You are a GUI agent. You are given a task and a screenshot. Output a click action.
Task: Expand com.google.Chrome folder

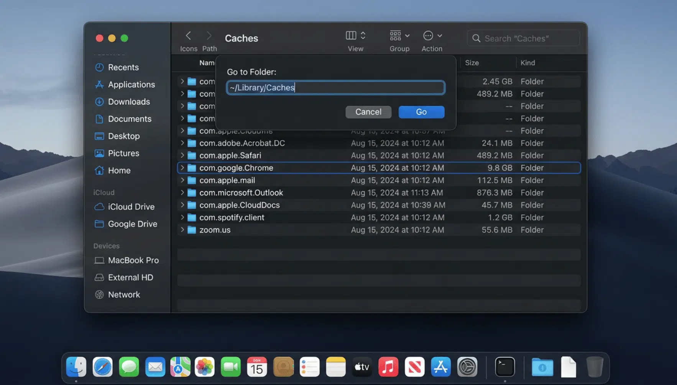coord(182,168)
